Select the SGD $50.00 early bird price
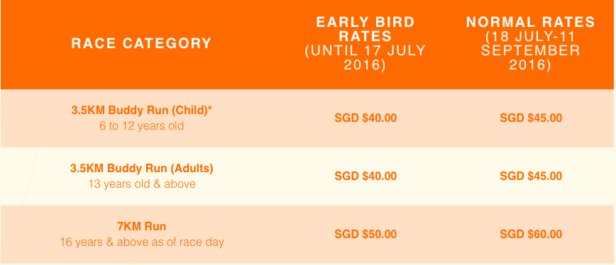This screenshot has width=616, height=265. click(365, 234)
